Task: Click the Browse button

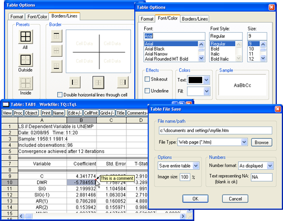Action: pyautogui.click(x=261, y=142)
